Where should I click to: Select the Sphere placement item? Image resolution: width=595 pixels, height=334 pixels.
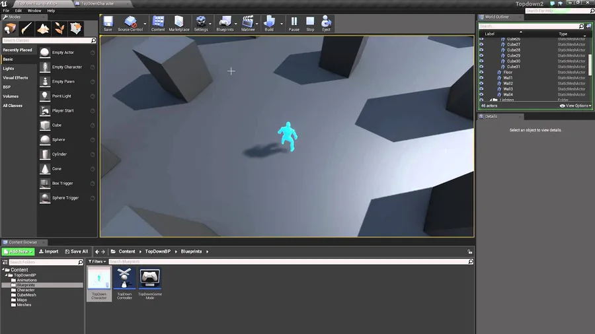[67, 140]
